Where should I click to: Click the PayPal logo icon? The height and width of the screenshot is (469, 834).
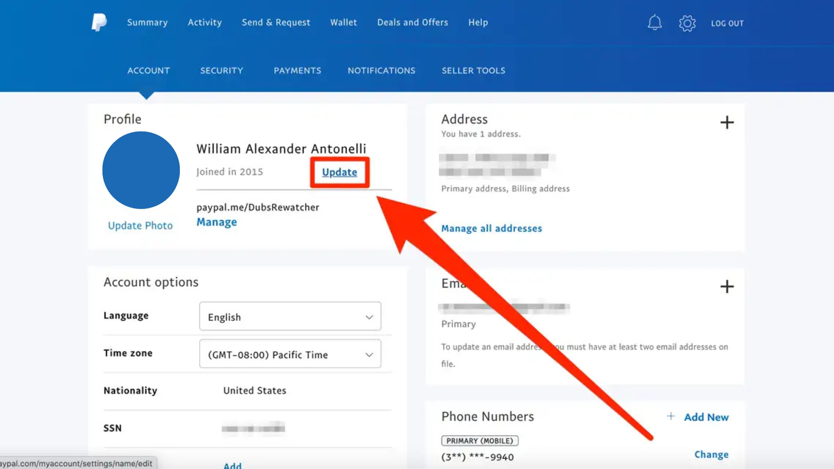tap(99, 22)
